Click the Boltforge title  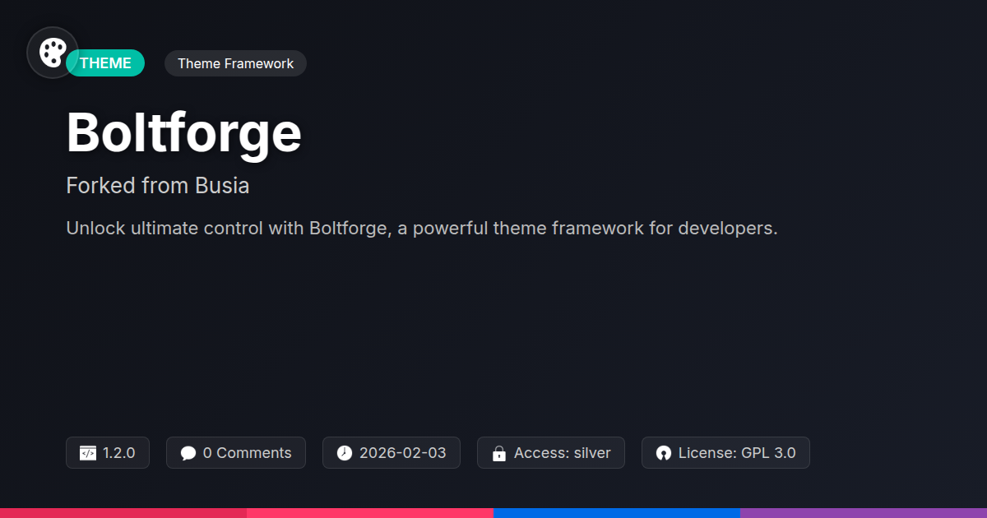184,132
